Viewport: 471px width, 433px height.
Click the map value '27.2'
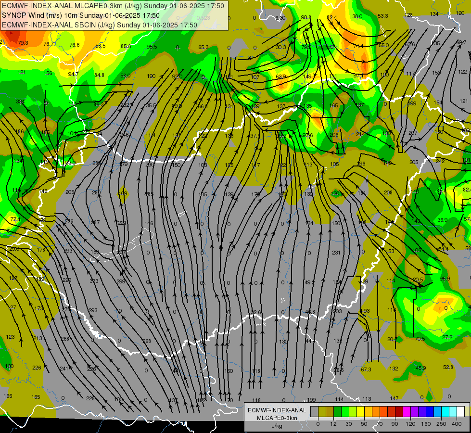tap(447, 337)
